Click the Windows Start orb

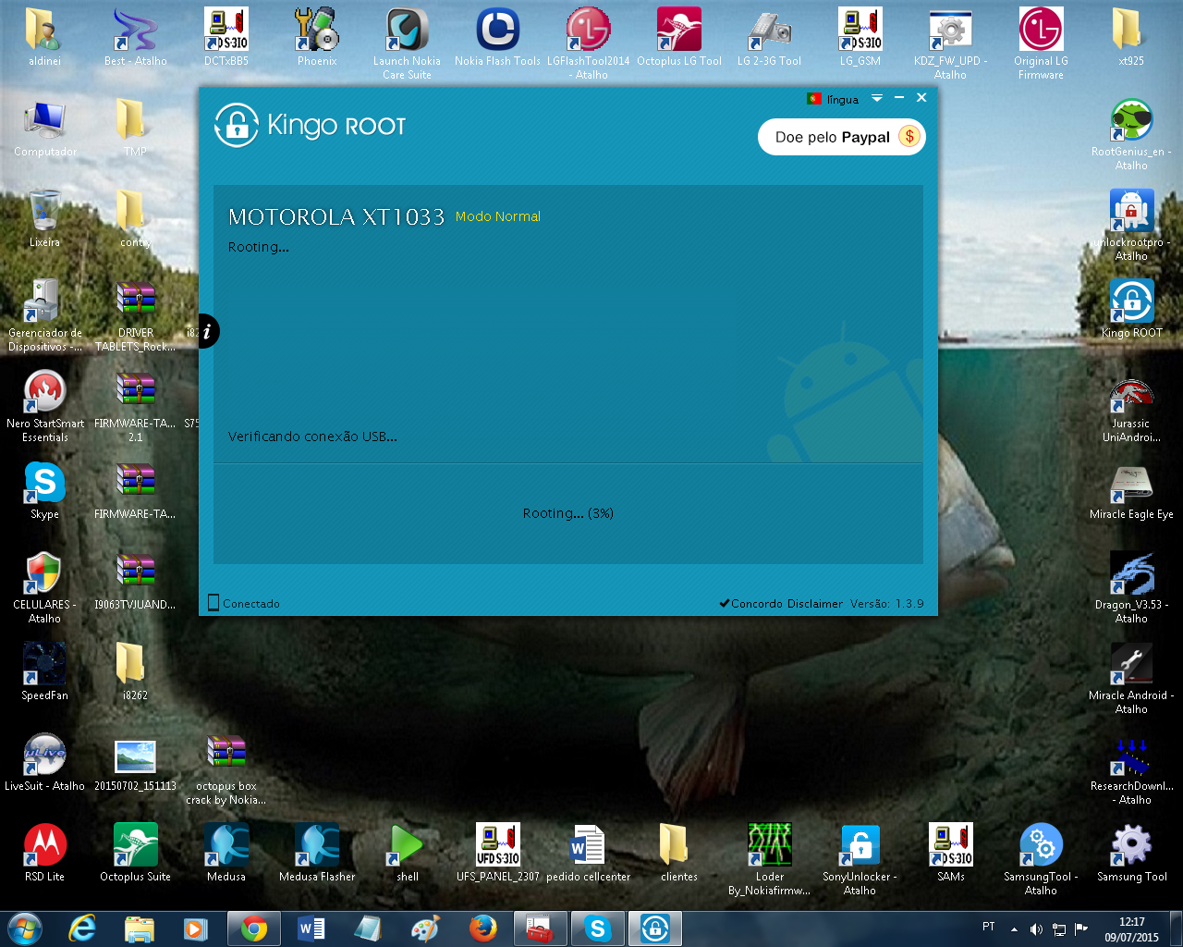coord(25,929)
